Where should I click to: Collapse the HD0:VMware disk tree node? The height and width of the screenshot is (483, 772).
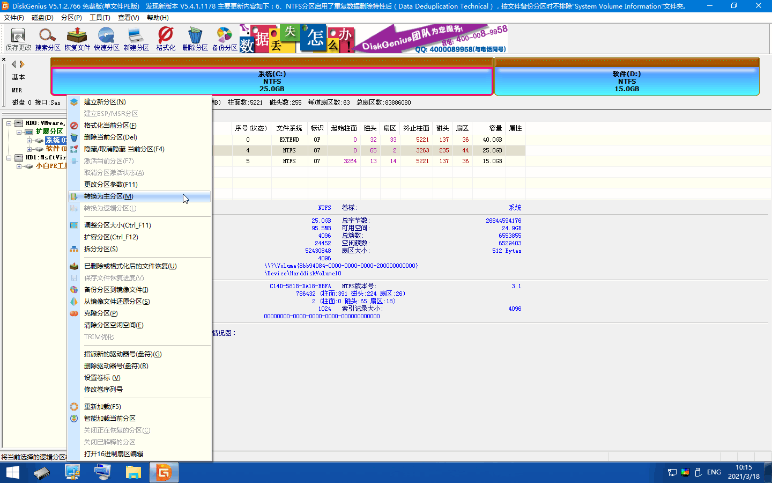click(9, 123)
